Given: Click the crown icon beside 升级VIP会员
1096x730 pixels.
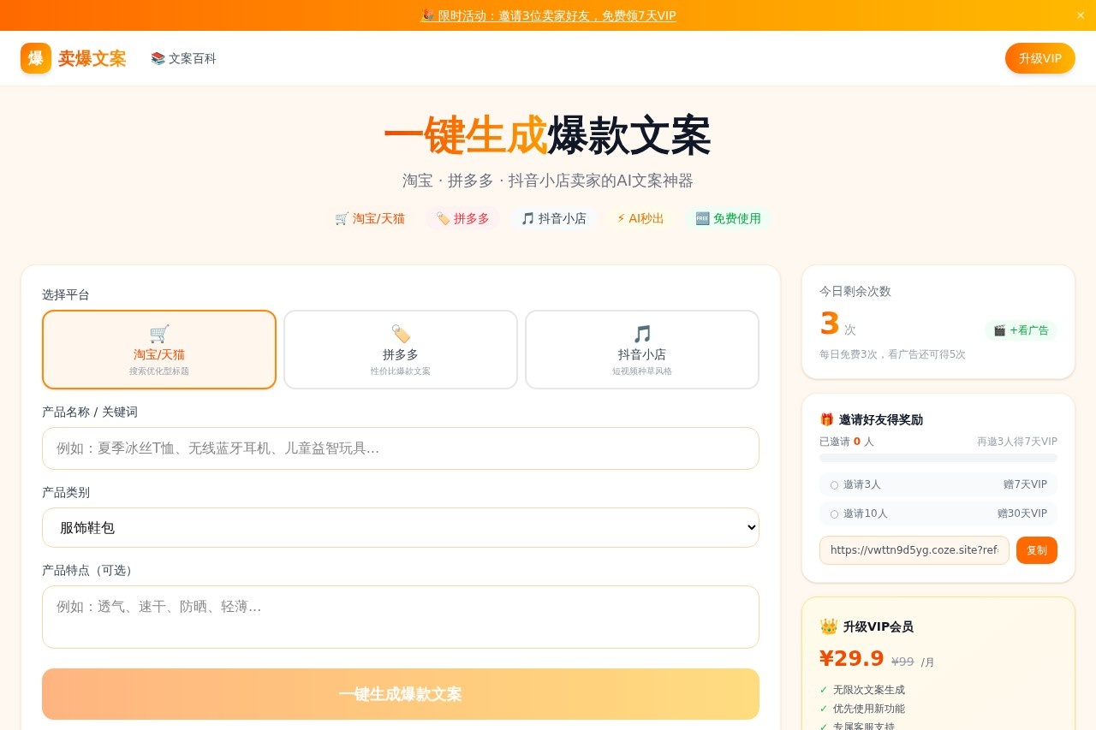Looking at the screenshot, I should tap(829, 626).
